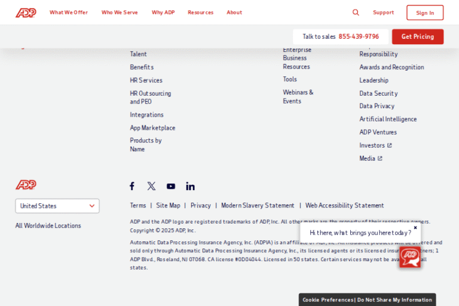Open the What We Offer menu

click(69, 13)
